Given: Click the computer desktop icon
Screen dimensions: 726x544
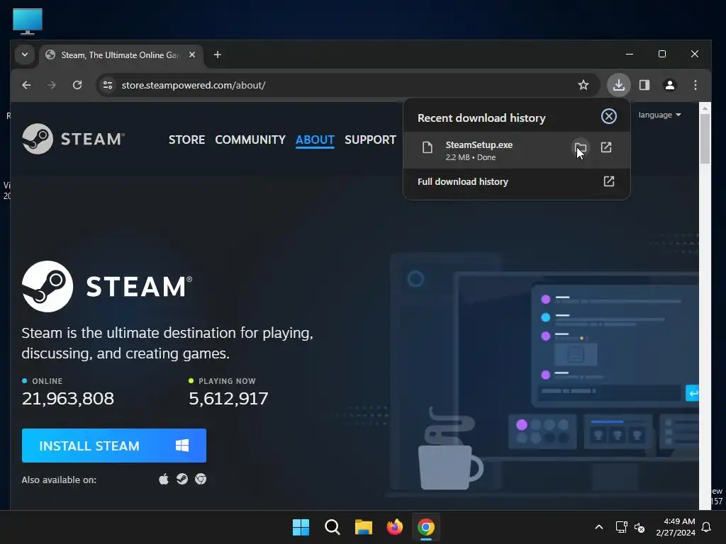Looking at the screenshot, I should click(28, 21).
